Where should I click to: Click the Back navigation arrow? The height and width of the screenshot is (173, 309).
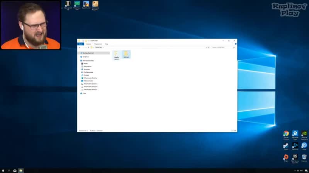click(80, 47)
